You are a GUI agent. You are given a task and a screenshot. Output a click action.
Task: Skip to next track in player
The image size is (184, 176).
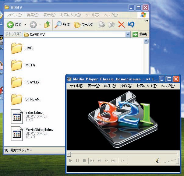pos(113,160)
